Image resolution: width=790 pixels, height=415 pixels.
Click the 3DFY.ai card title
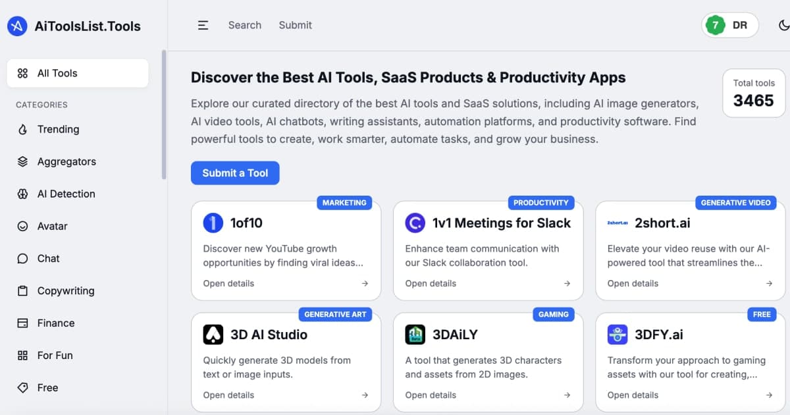click(658, 335)
